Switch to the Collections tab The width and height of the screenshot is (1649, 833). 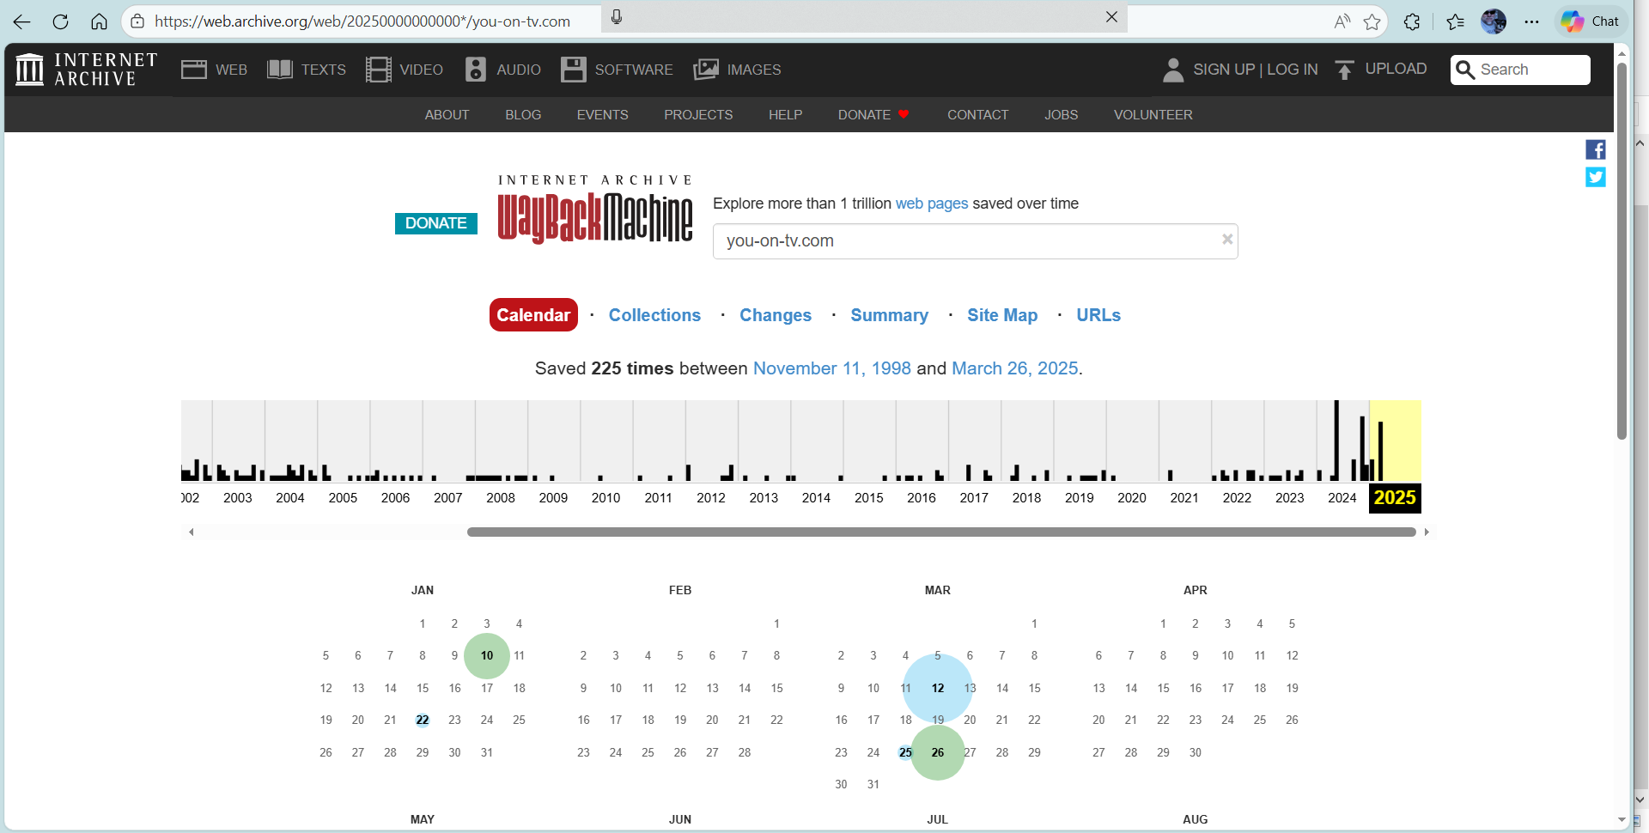[x=654, y=315]
